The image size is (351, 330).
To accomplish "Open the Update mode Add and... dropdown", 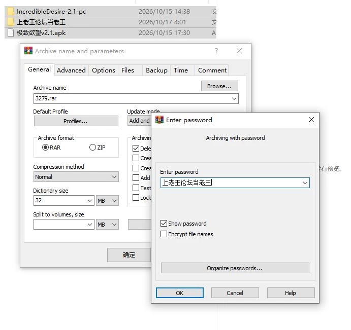I will pyautogui.click(x=140, y=121).
